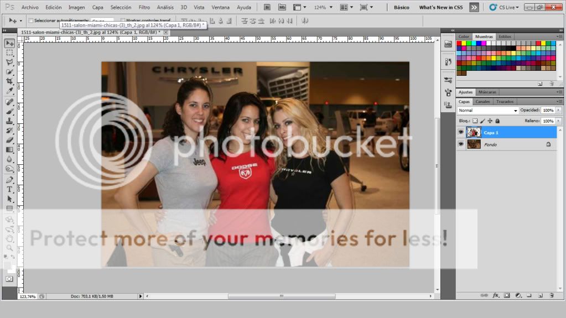Open the status bar info arrow
The image size is (566, 318).
141,296
